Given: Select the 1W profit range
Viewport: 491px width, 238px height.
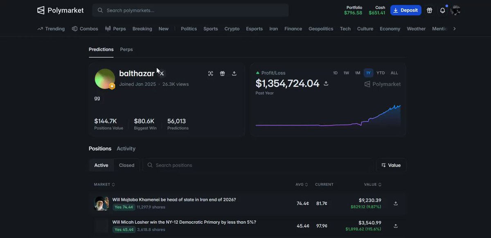Looking at the screenshot, I should point(346,73).
